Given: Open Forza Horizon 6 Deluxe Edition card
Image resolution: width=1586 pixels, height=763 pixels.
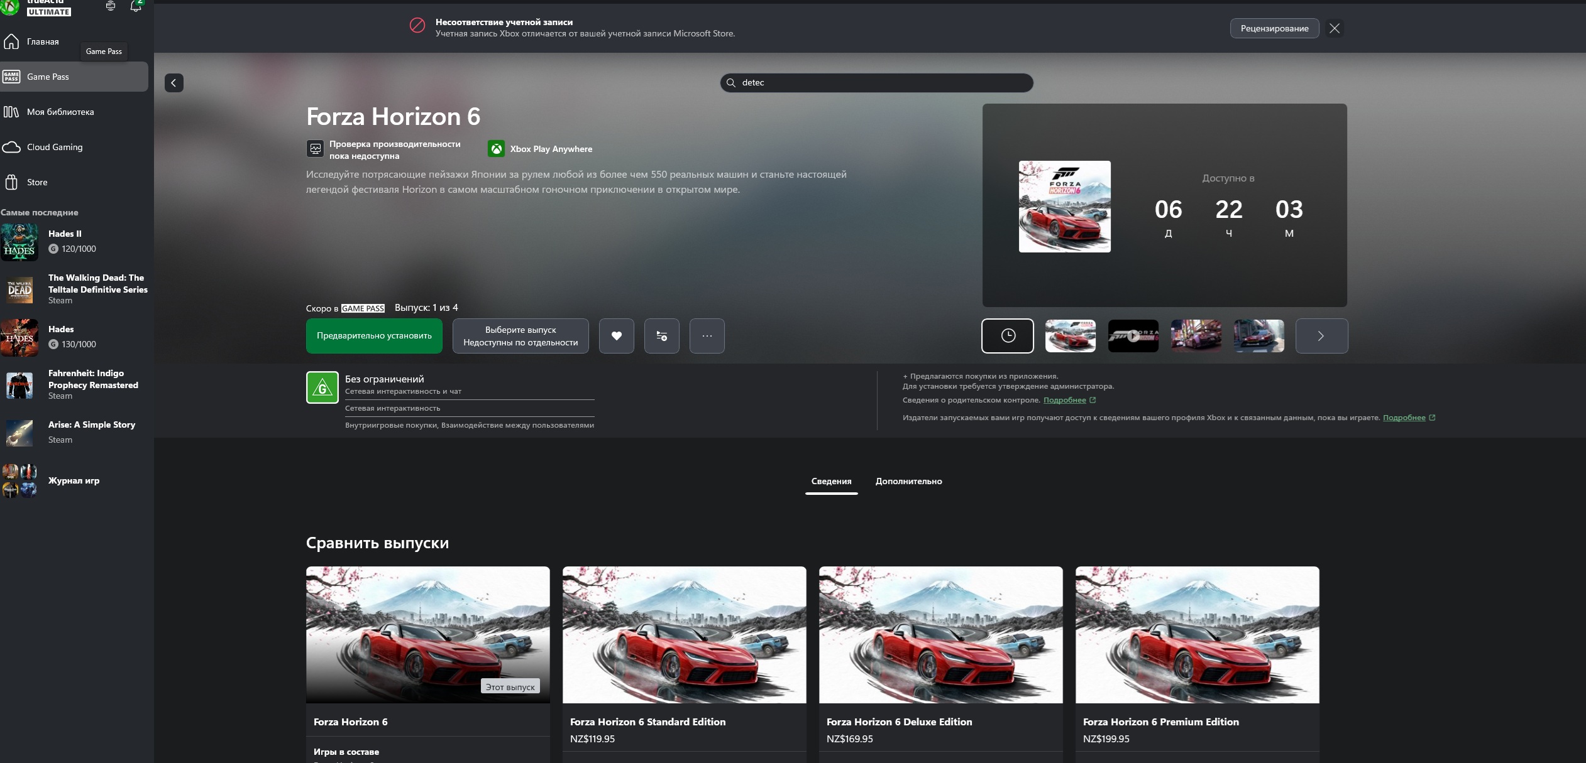Looking at the screenshot, I should coord(941,664).
